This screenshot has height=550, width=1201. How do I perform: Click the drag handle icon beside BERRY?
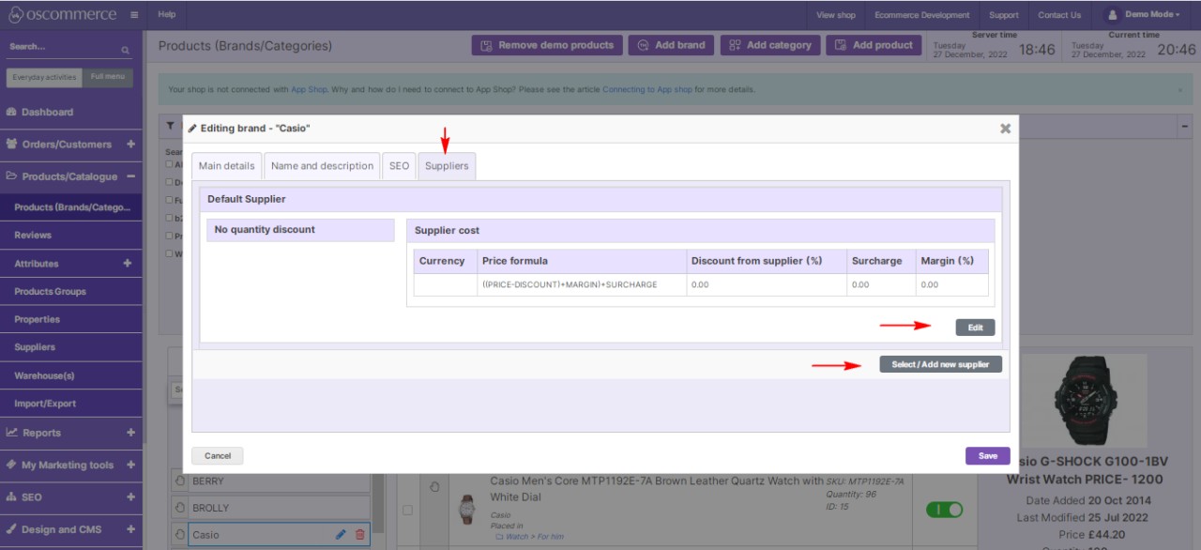pos(180,481)
